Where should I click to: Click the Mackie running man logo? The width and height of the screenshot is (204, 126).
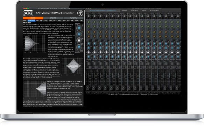(x=80, y=13)
